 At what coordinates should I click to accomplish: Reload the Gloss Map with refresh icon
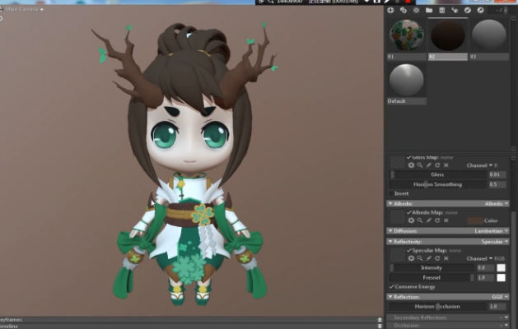437,165
